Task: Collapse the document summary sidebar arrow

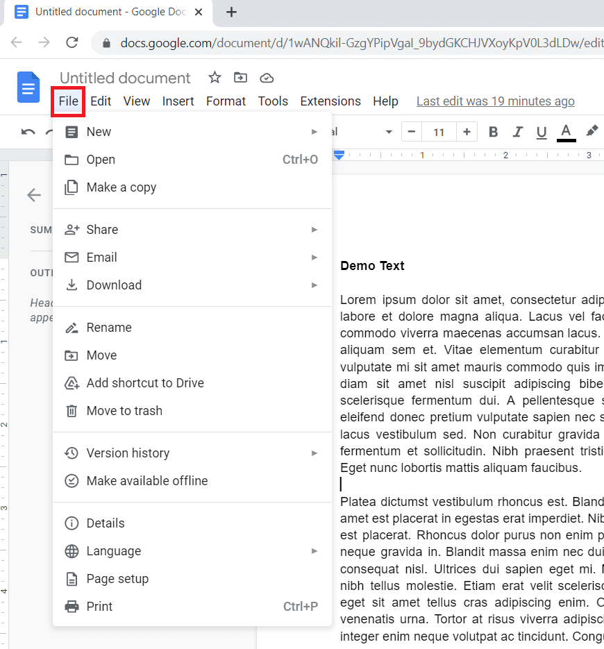Action: (34, 195)
